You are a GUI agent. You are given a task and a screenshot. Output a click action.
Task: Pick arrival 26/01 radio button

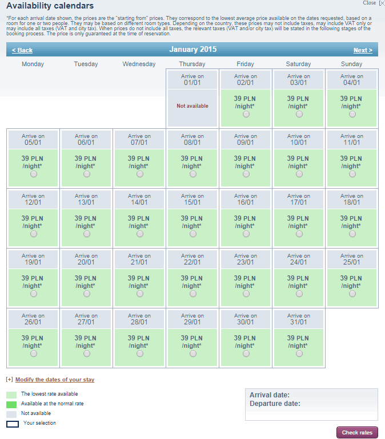pyautogui.click(x=34, y=354)
